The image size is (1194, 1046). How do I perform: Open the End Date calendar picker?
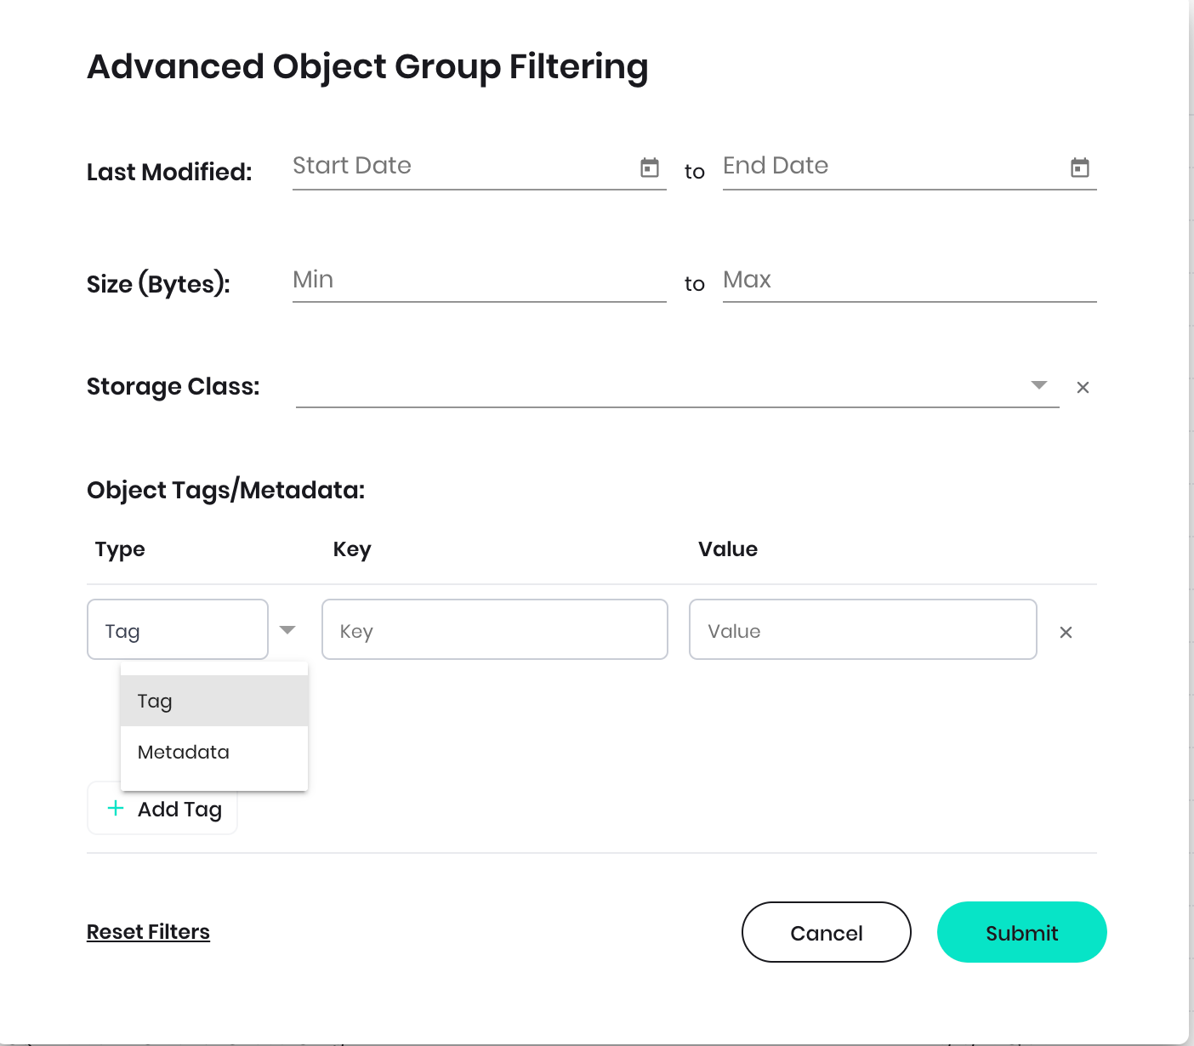click(1079, 168)
